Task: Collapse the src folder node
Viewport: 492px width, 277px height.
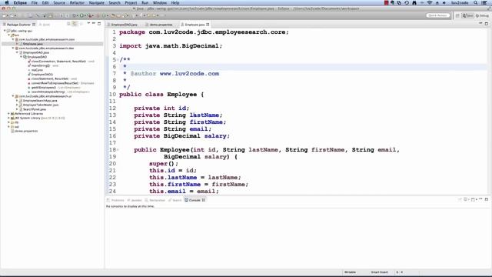Action: point(8,35)
